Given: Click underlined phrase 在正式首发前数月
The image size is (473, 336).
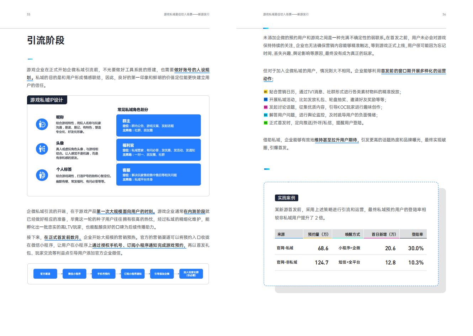Looking at the screenshot, I should click(63, 237).
